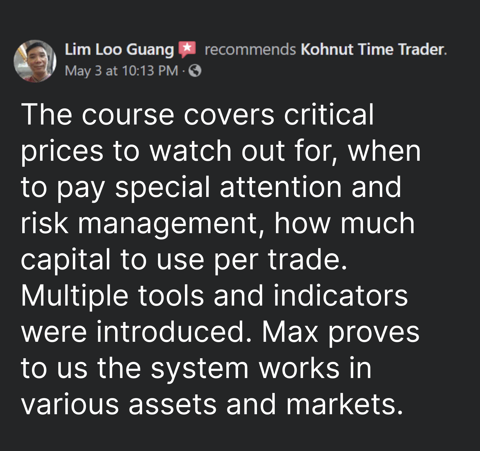Click the phrase "various assets" in the review
This screenshot has width=480, height=451.
(x=118, y=404)
